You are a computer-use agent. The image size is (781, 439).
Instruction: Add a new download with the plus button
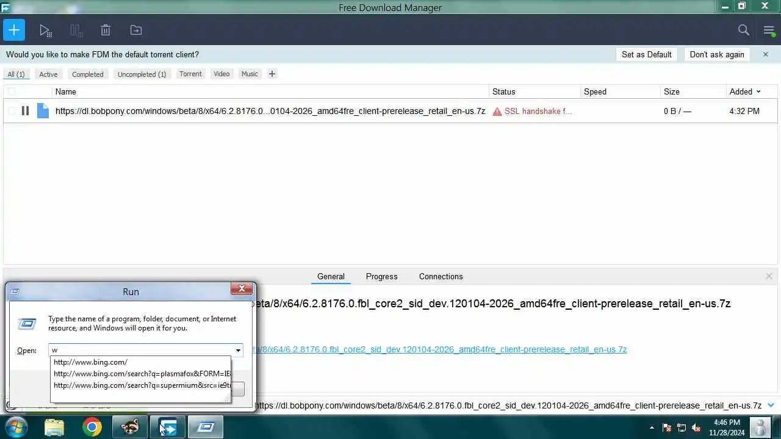pos(13,30)
